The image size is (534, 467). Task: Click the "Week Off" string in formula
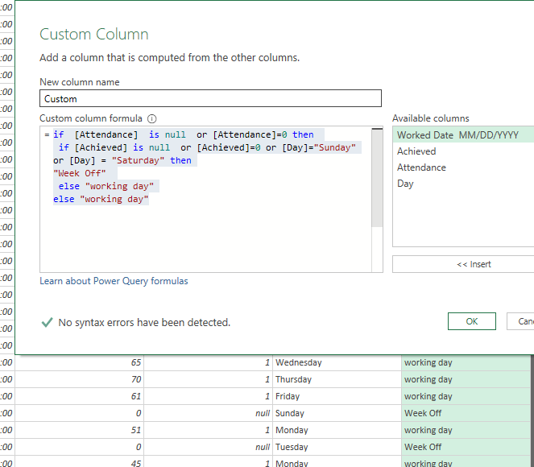tap(80, 173)
